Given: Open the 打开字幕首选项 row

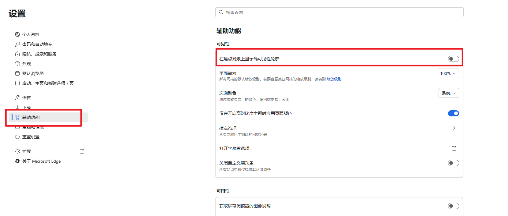Looking at the screenshot, I should coord(339,148).
